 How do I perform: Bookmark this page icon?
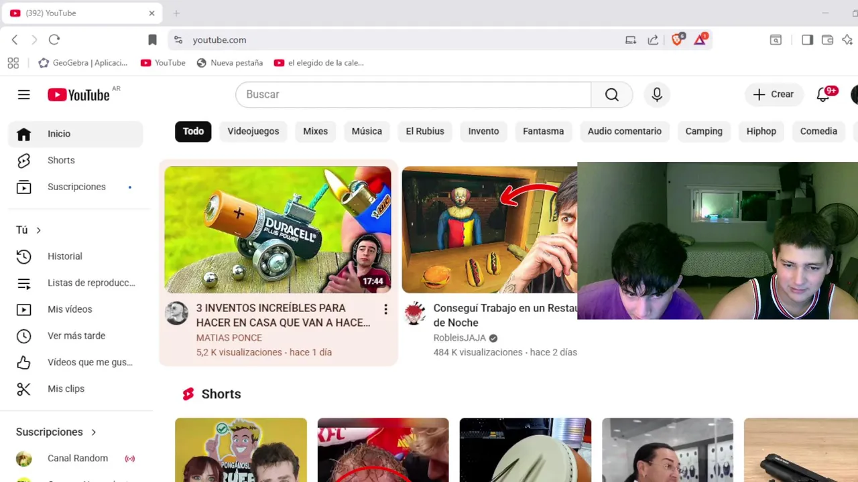pos(152,40)
